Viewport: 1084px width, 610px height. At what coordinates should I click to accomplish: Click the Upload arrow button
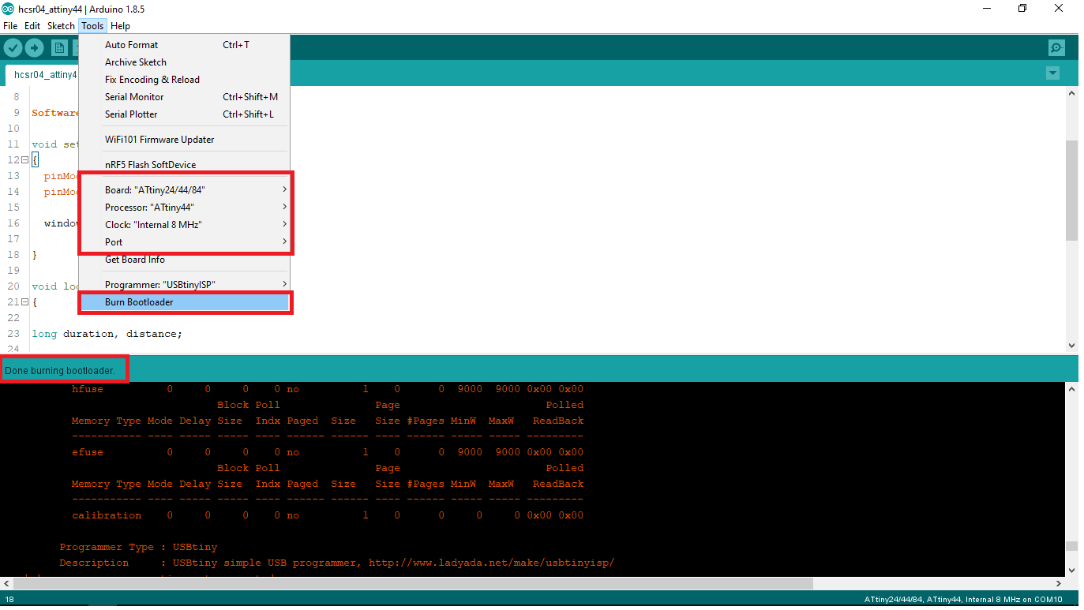[34, 47]
